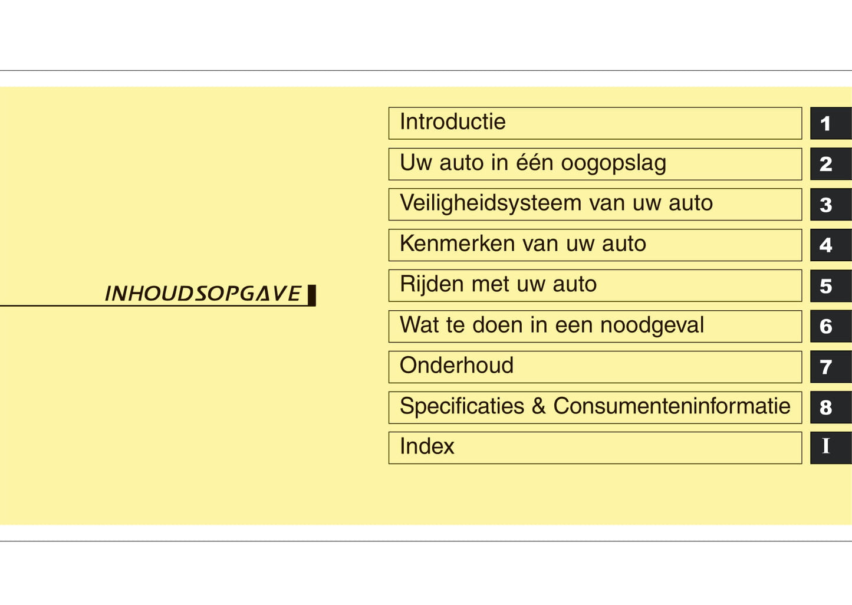Click the INHOUDSOPGAVE heading
852x605 pixels.
click(202, 294)
